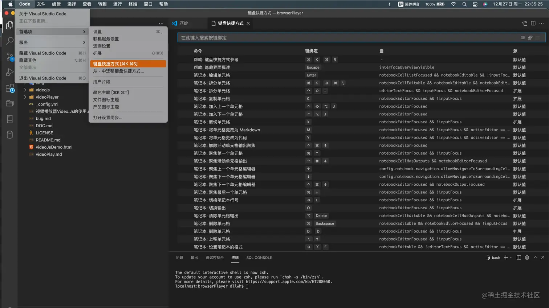Expand the 服务 submenu
Viewport: 549px width, 308px height.
click(x=52, y=42)
